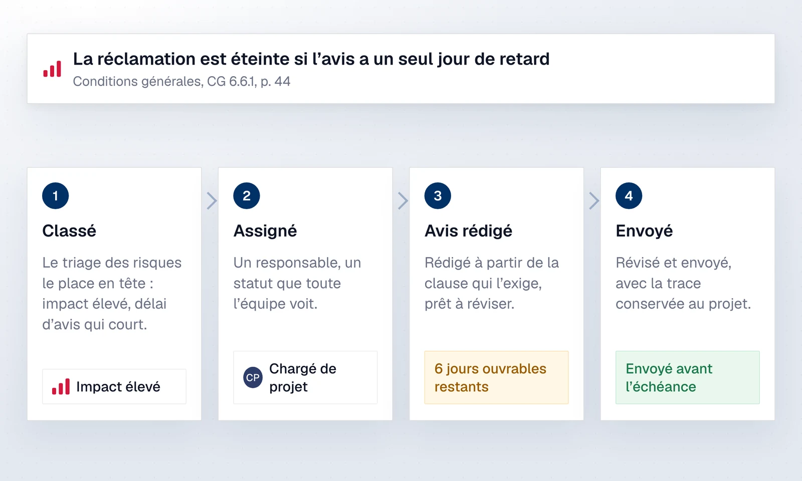Select the step 4 number badge

(629, 196)
